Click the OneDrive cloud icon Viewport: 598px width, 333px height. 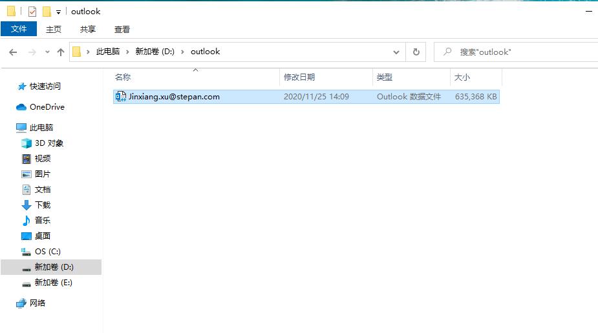(21, 107)
